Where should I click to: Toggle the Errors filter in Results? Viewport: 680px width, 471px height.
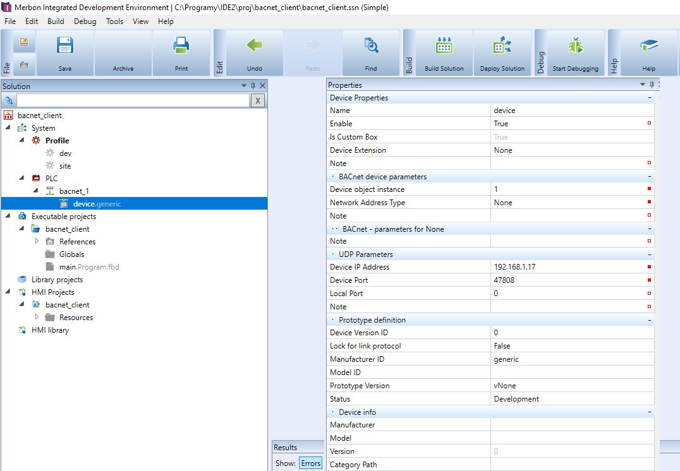tap(310, 463)
